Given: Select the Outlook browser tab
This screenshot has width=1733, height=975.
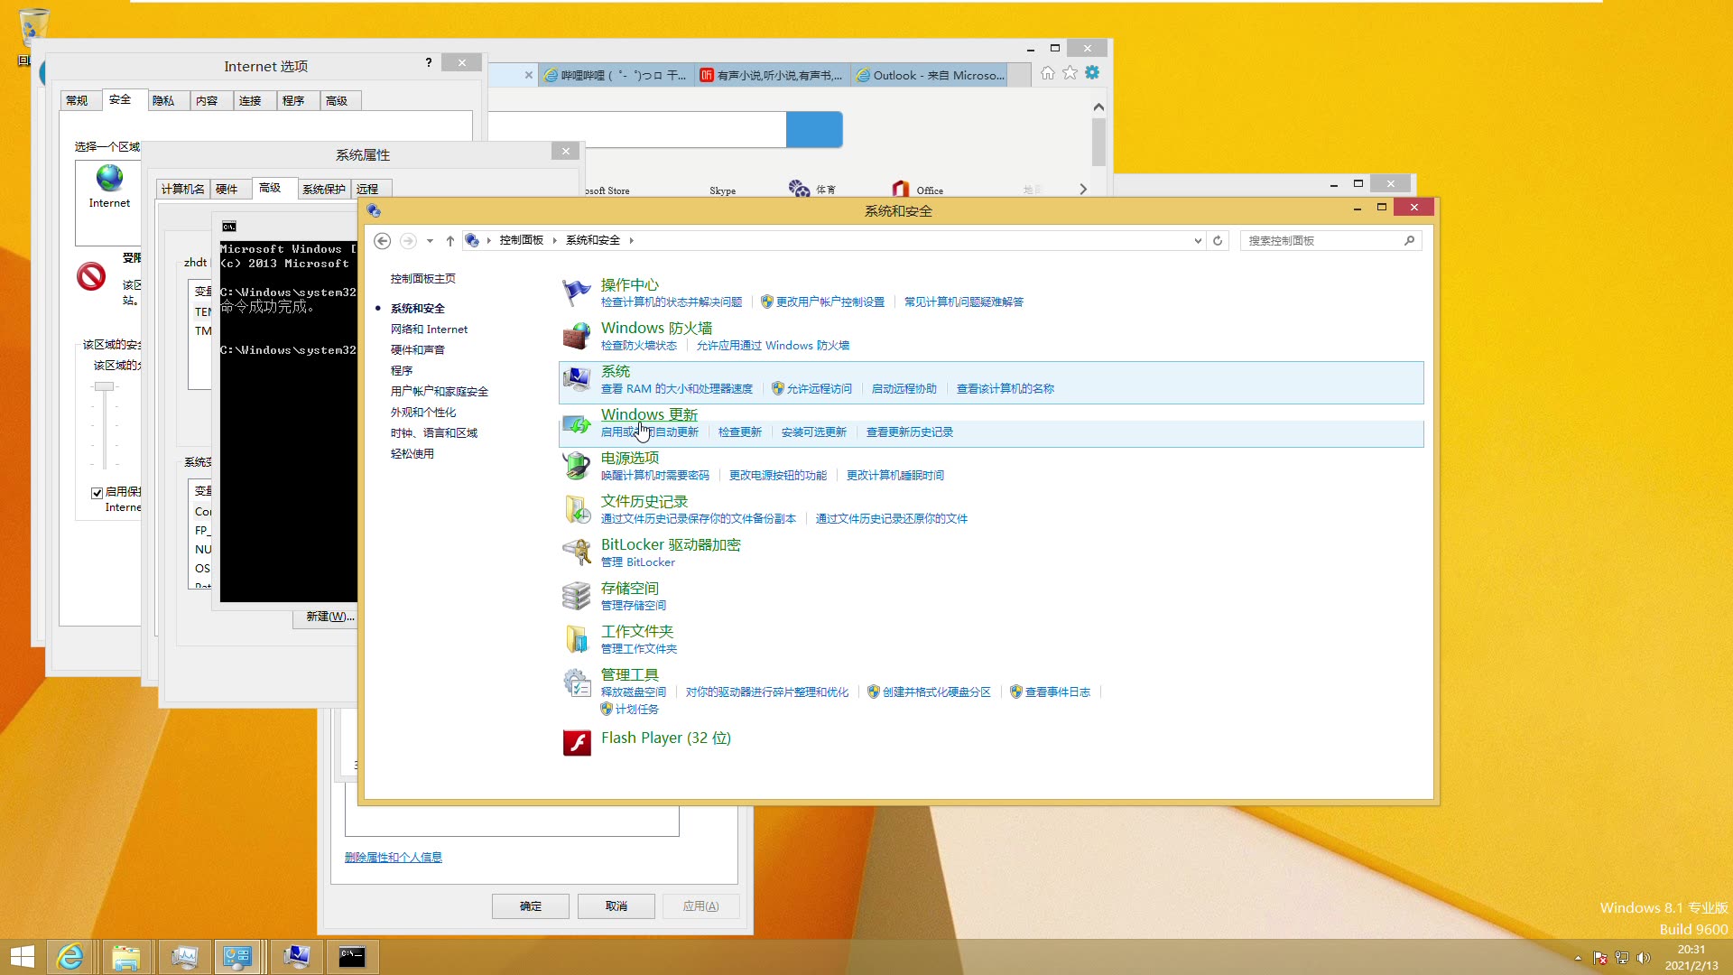Looking at the screenshot, I should pos(931,75).
